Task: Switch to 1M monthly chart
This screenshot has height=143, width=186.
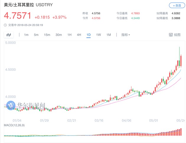Action: (x=109, y=35)
